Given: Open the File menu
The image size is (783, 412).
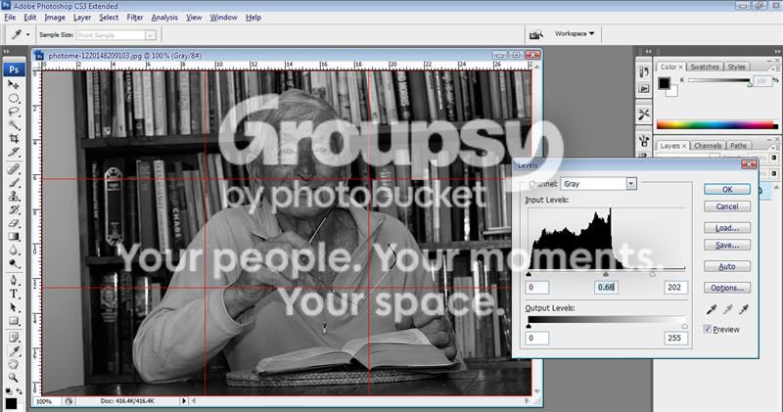Looking at the screenshot, I should [10, 17].
